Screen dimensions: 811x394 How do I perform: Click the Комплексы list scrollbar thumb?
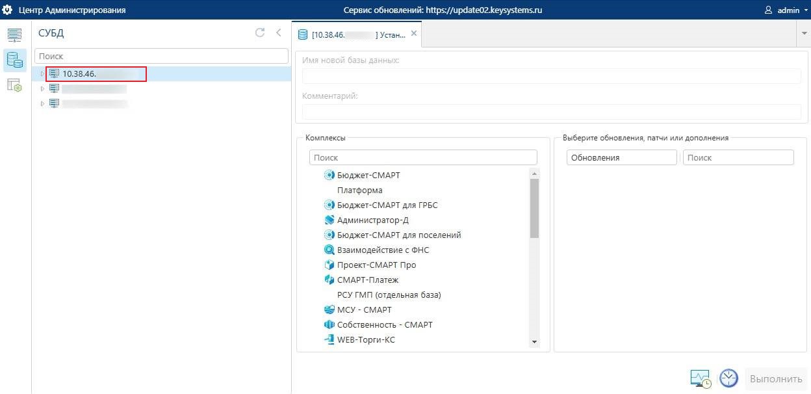pyautogui.click(x=534, y=208)
